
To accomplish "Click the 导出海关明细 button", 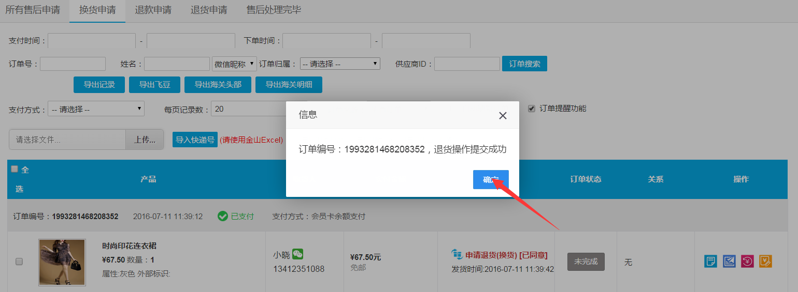I will [289, 85].
